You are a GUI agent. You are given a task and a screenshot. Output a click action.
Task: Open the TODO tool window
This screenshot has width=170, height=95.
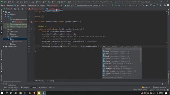pyautogui.click(x=52, y=87)
